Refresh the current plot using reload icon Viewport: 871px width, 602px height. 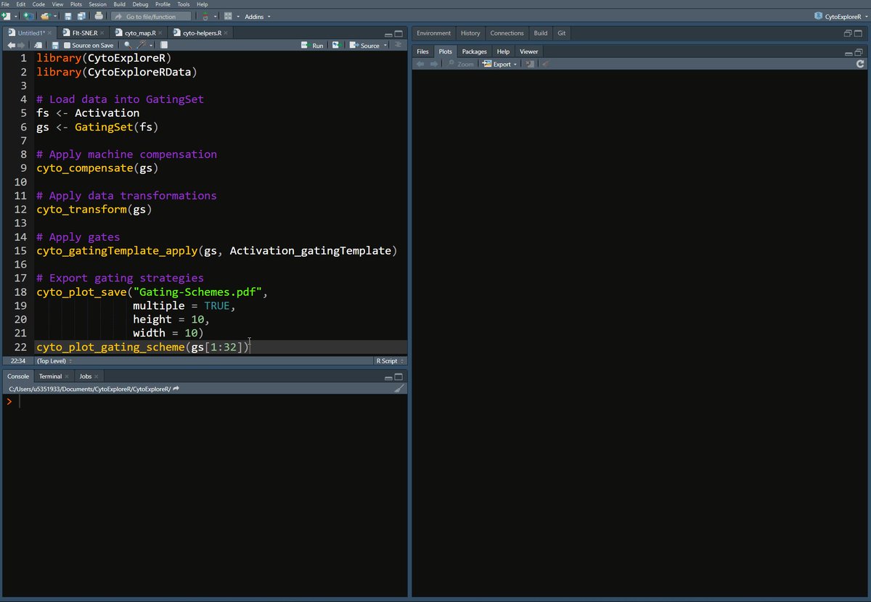(861, 64)
